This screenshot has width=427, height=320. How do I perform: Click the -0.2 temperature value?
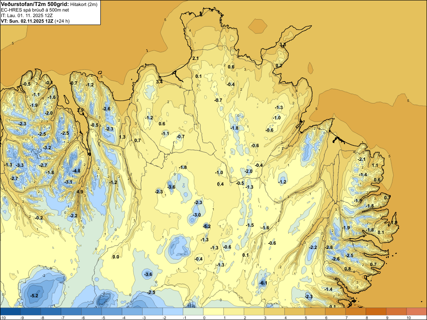39,218
